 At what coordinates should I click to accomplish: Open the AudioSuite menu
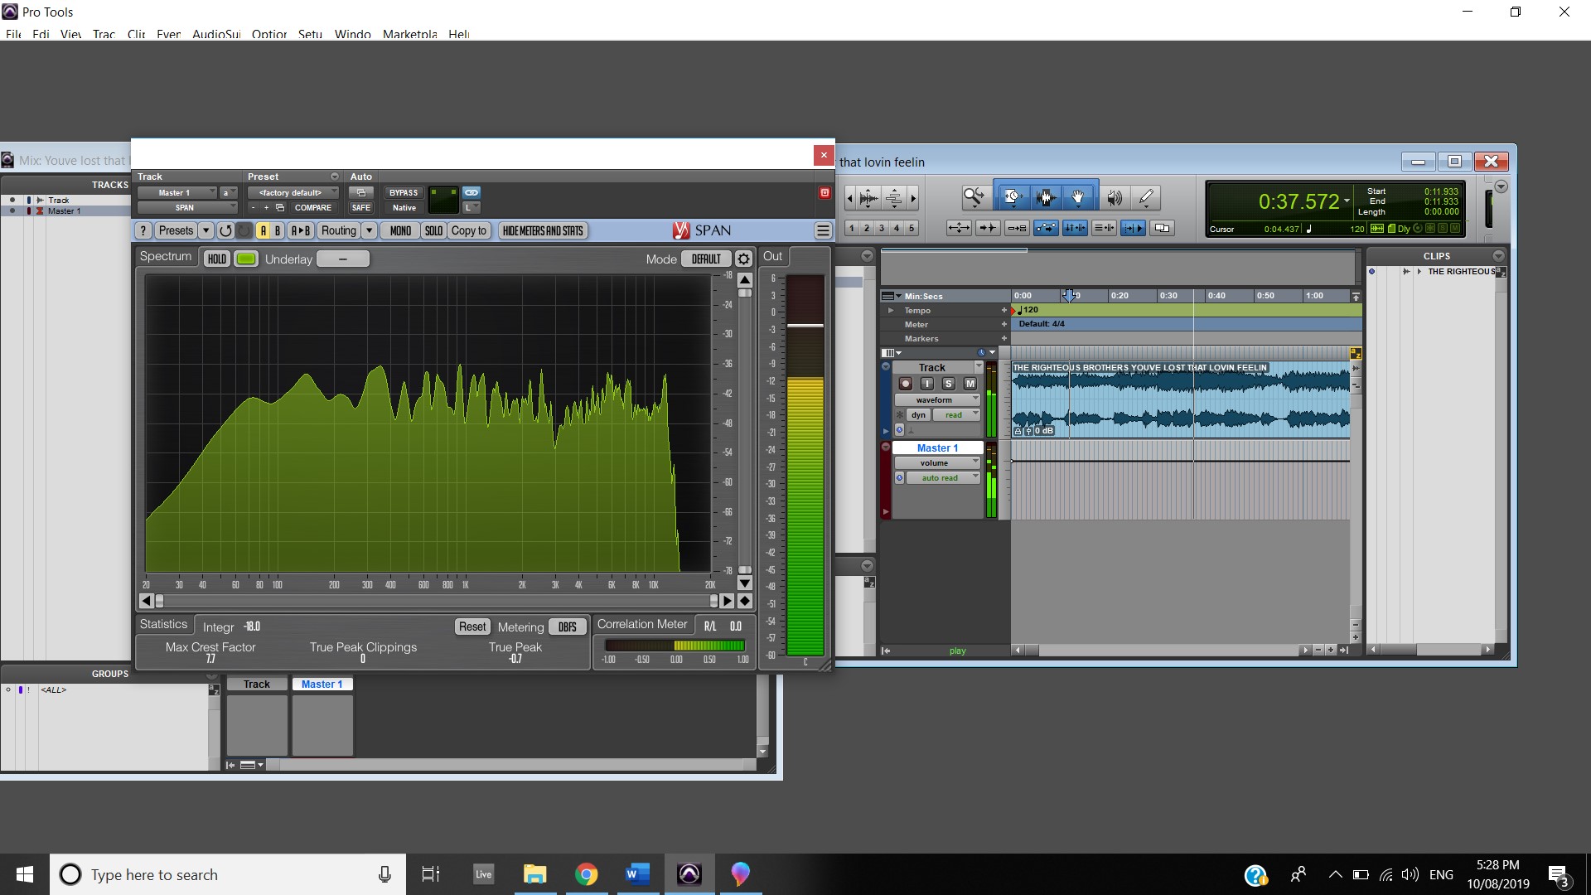pyautogui.click(x=215, y=34)
